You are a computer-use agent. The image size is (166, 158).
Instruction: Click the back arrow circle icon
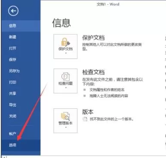click(x=13, y=11)
